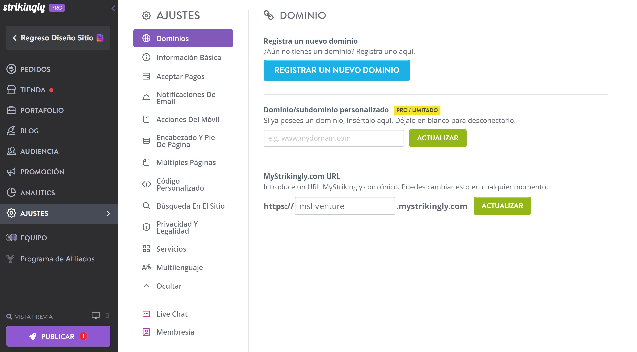Click the Aceptar Pagos card icon
Screen dimensions: 637x352
(x=146, y=76)
